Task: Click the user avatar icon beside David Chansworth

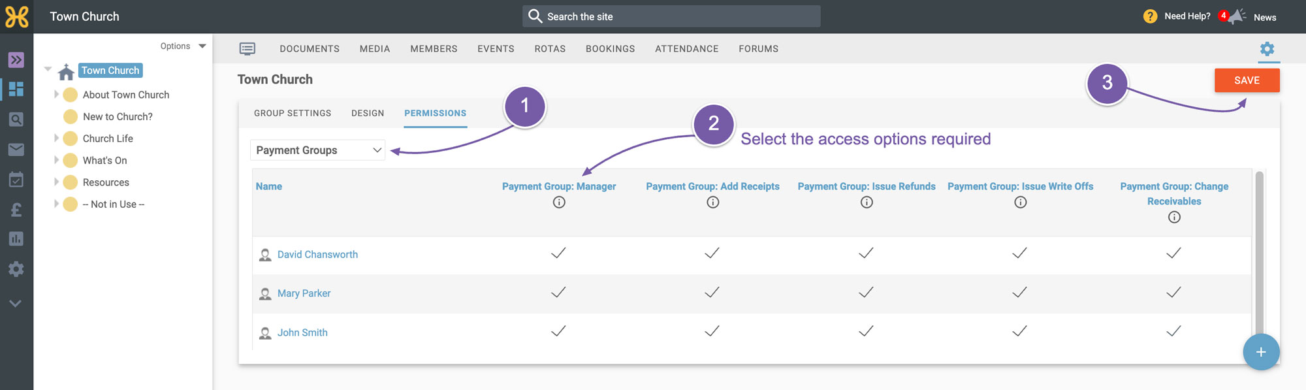Action: point(265,255)
